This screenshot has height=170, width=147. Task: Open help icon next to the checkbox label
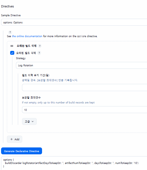[39, 53]
